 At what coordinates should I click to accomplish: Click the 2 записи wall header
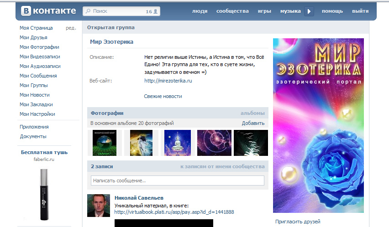[x=102, y=166]
